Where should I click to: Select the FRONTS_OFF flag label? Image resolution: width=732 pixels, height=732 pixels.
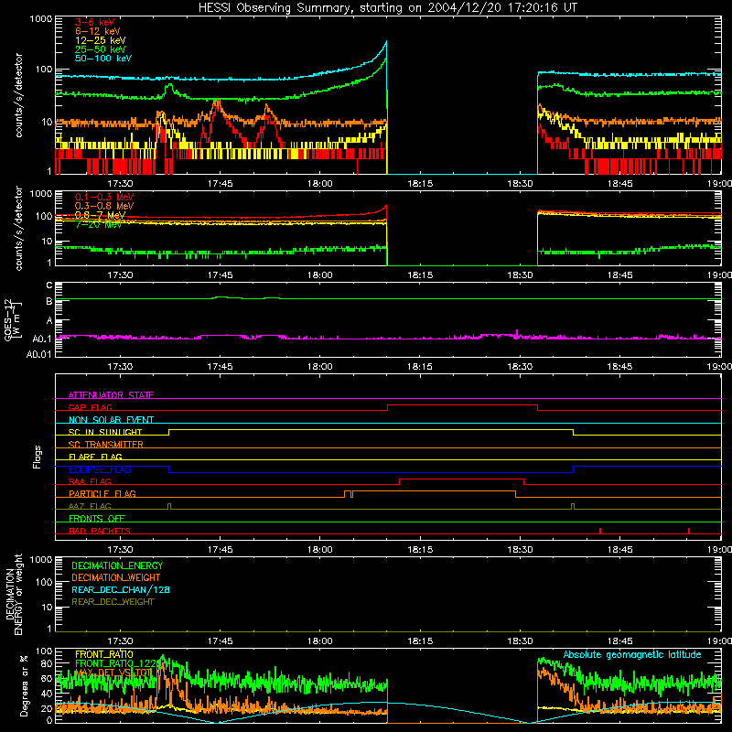click(97, 518)
